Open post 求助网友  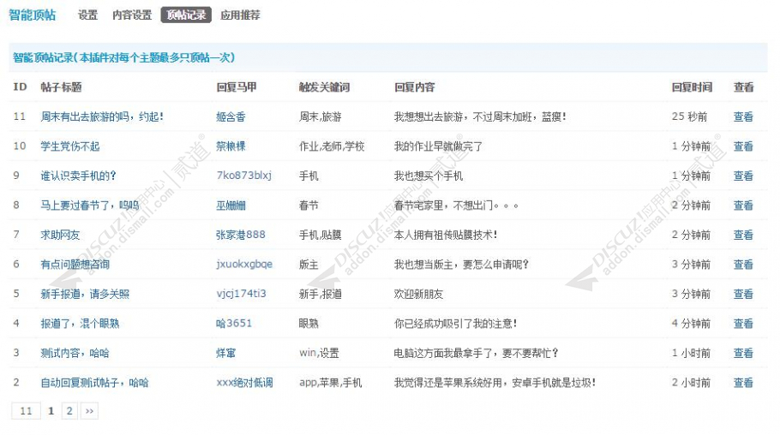60,235
